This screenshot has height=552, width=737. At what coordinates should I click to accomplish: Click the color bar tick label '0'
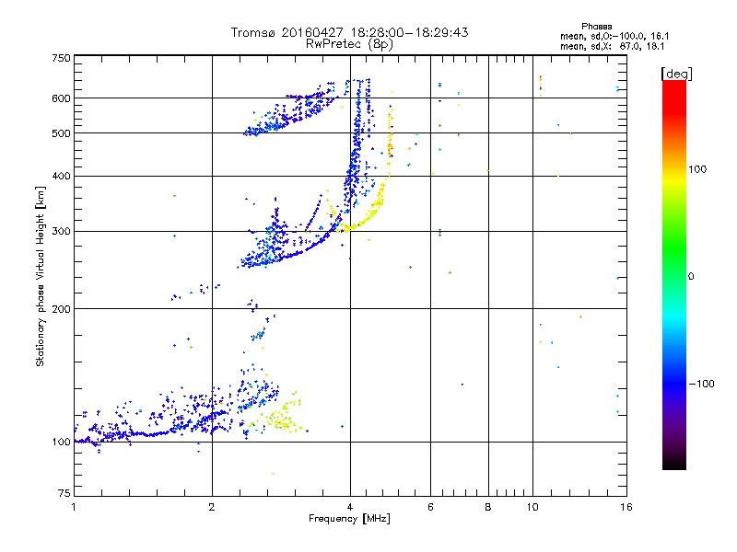coord(690,277)
